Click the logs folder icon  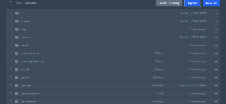pos(17,29)
